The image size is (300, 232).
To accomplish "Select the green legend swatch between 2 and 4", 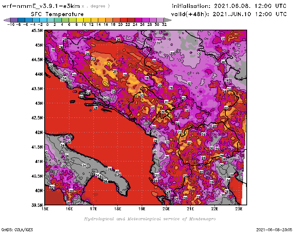I will pos(58,20).
